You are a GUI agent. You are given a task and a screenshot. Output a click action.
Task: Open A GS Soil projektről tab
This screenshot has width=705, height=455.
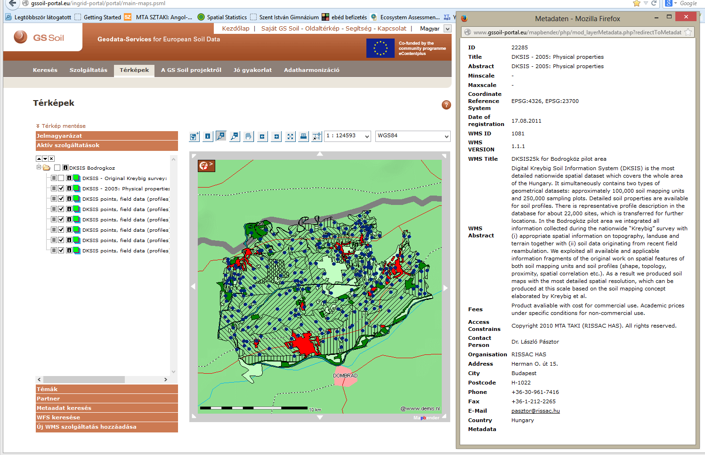tap(191, 70)
